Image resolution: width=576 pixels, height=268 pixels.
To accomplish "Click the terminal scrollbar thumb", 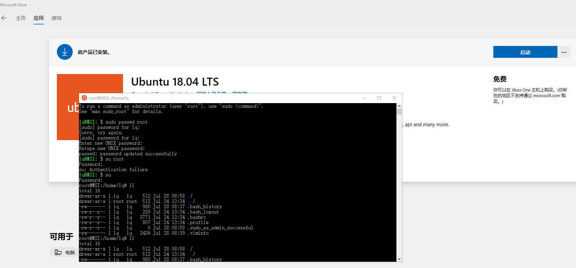I will tap(399, 112).
